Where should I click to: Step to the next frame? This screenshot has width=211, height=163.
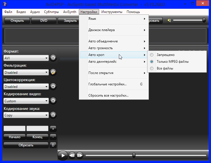pos(80,155)
